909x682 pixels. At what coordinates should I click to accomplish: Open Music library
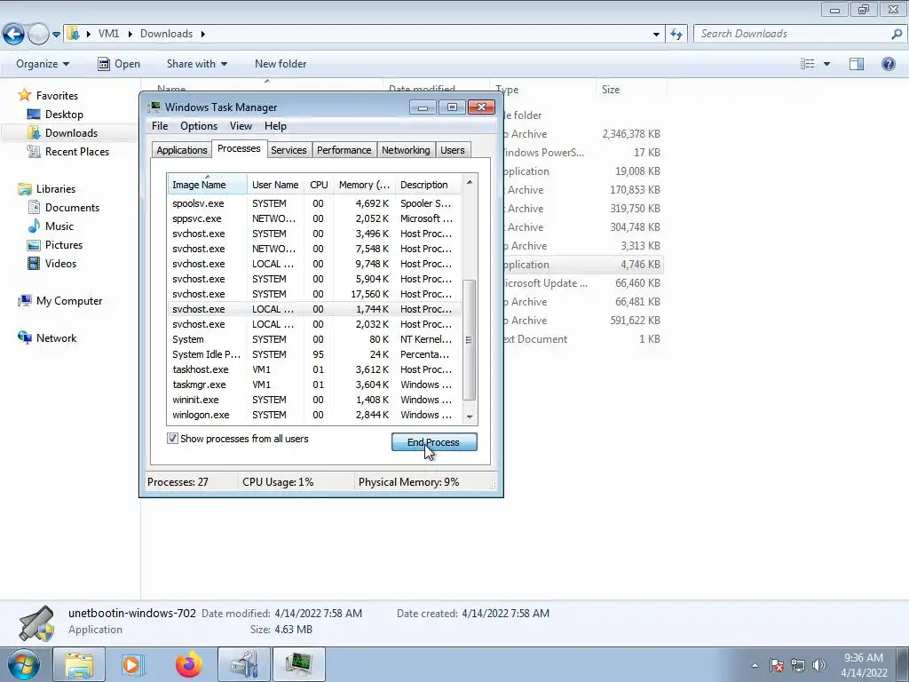click(59, 226)
